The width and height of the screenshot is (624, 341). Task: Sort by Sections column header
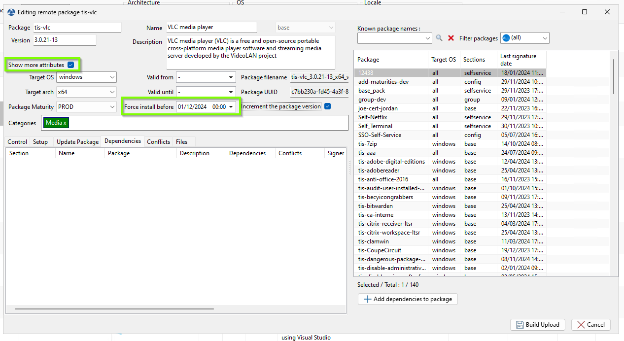click(479, 60)
